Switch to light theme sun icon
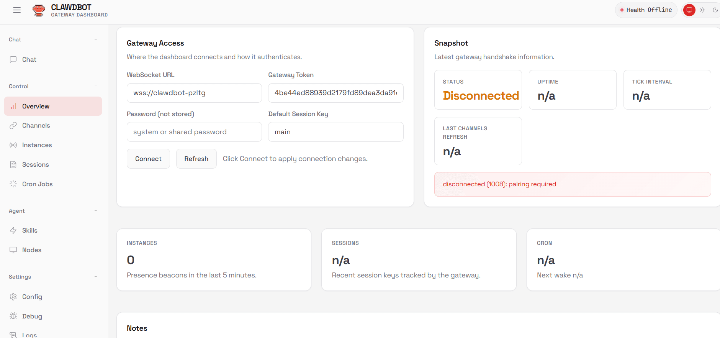 (702, 10)
